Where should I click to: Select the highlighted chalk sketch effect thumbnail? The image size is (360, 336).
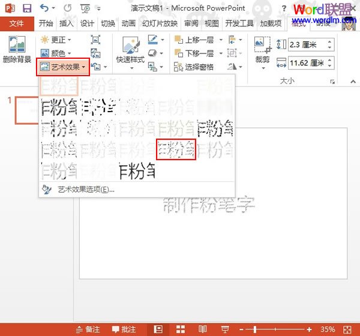tap(176, 149)
